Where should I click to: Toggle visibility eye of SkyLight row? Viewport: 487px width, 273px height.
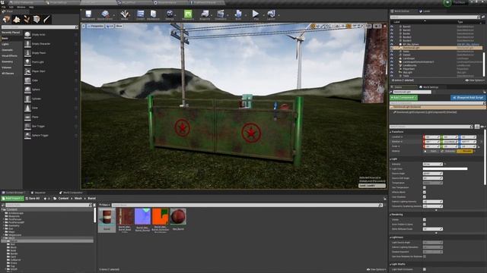click(x=392, y=72)
